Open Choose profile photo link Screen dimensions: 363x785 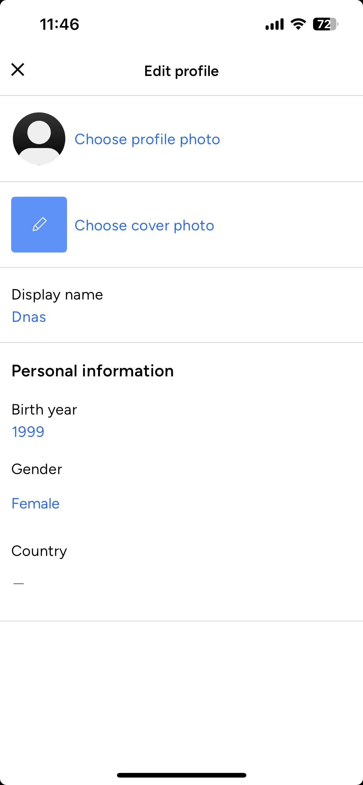pyautogui.click(x=147, y=139)
